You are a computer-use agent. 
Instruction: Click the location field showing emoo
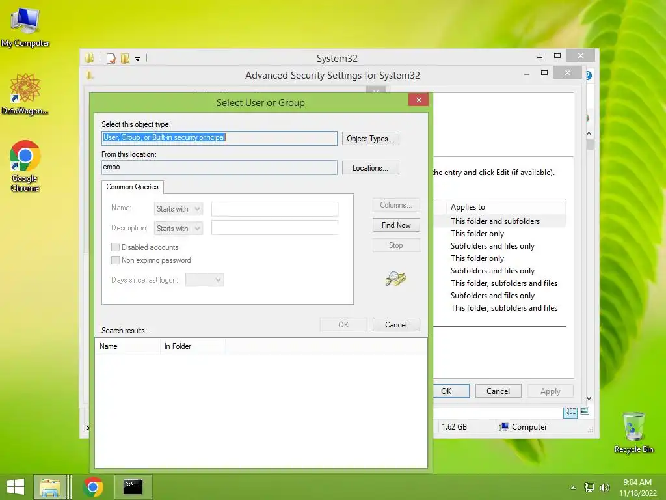[x=220, y=167]
